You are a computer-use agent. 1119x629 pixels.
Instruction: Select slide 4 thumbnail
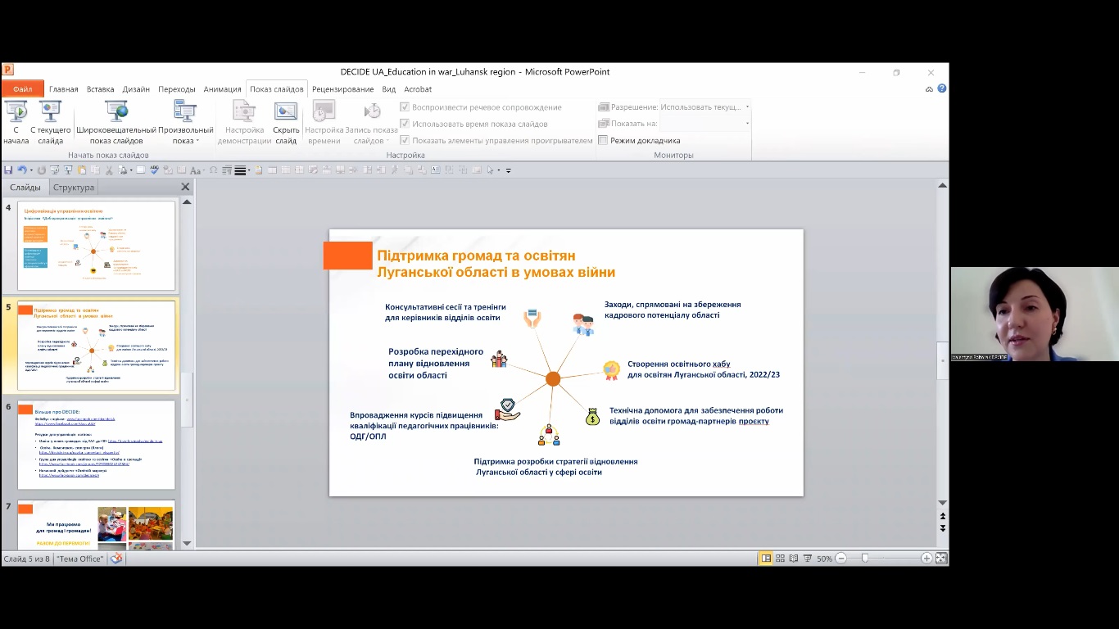pos(97,246)
